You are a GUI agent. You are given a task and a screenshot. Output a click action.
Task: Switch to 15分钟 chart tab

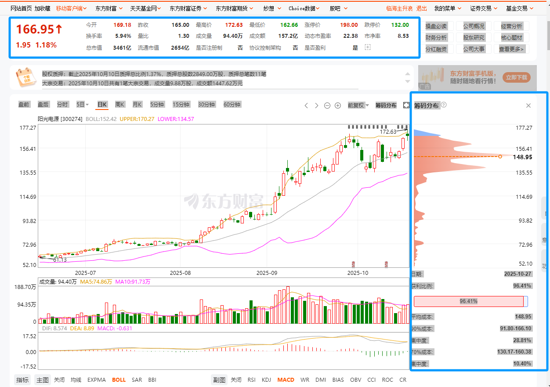[x=181, y=105]
